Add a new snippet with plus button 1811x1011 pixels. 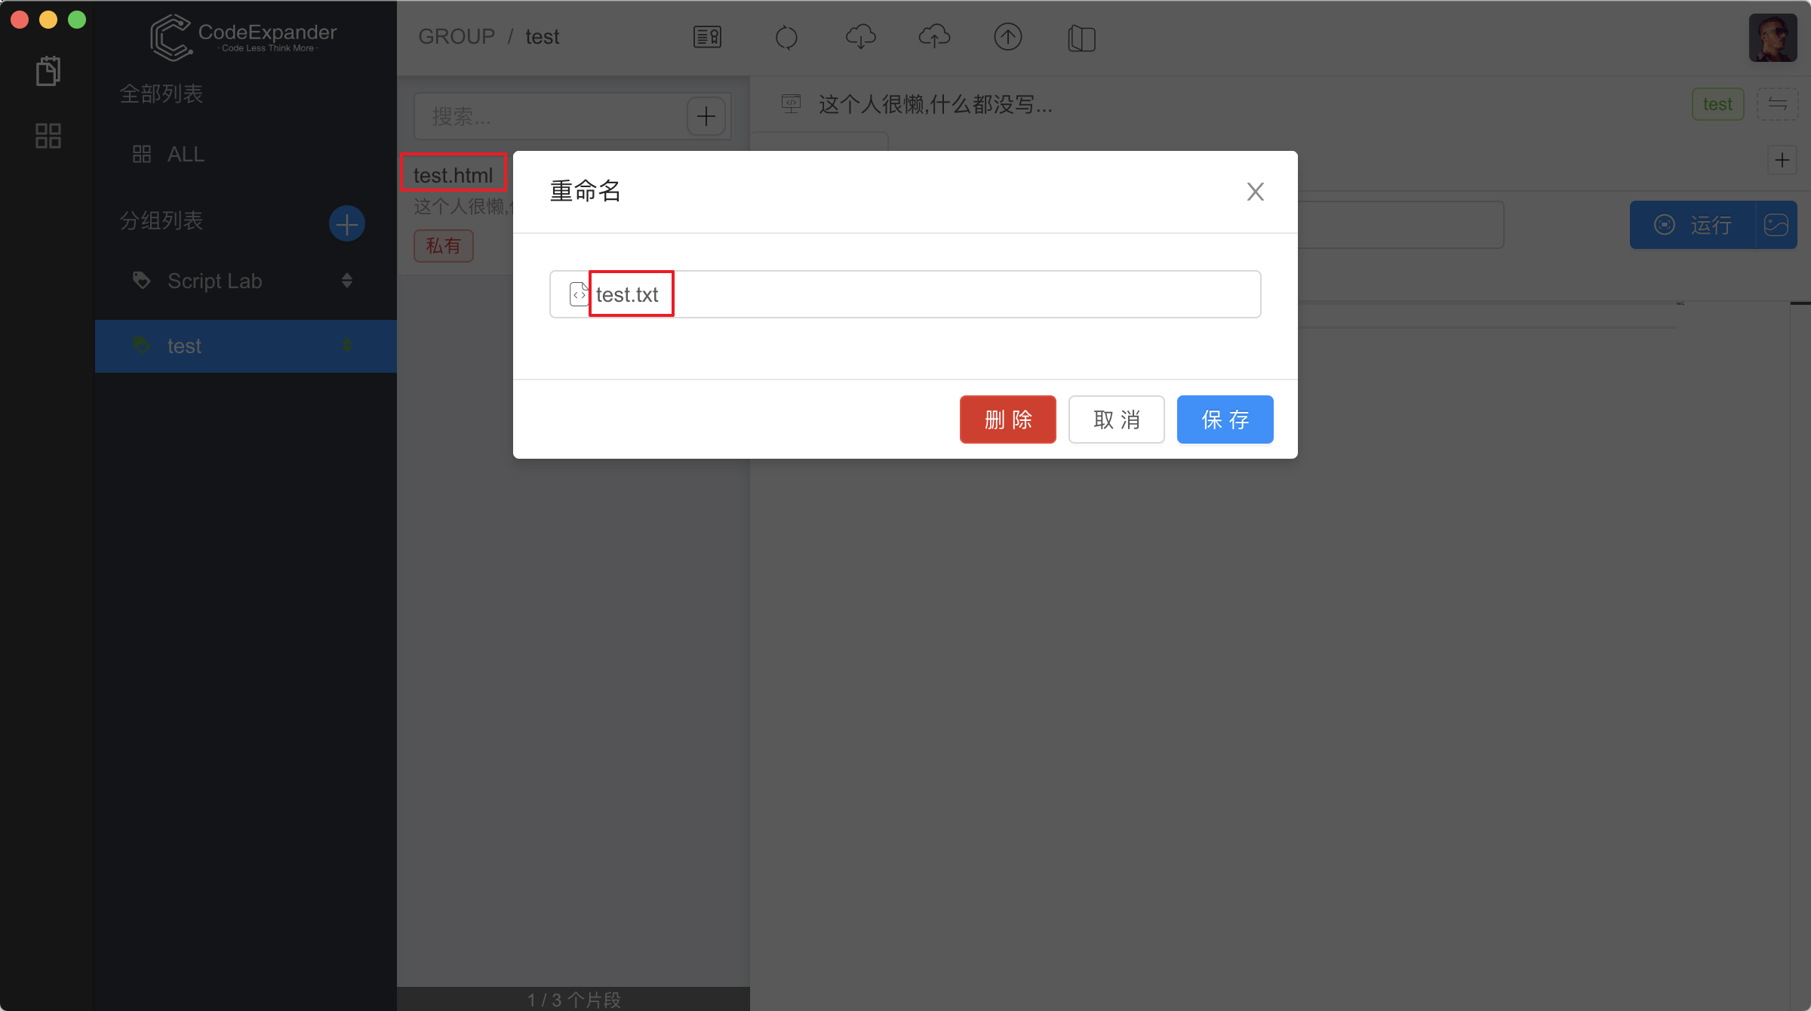pos(706,116)
